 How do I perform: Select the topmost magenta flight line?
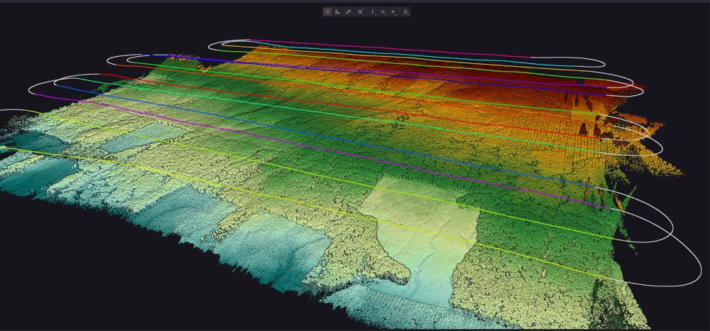390,48
